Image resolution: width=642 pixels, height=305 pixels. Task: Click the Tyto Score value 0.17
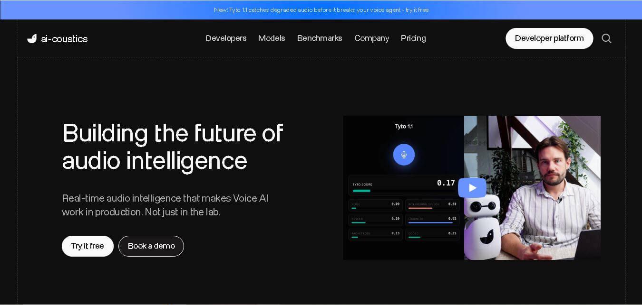446,183
